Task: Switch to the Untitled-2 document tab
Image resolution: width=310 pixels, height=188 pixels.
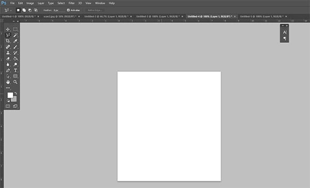Action: pos(106,17)
